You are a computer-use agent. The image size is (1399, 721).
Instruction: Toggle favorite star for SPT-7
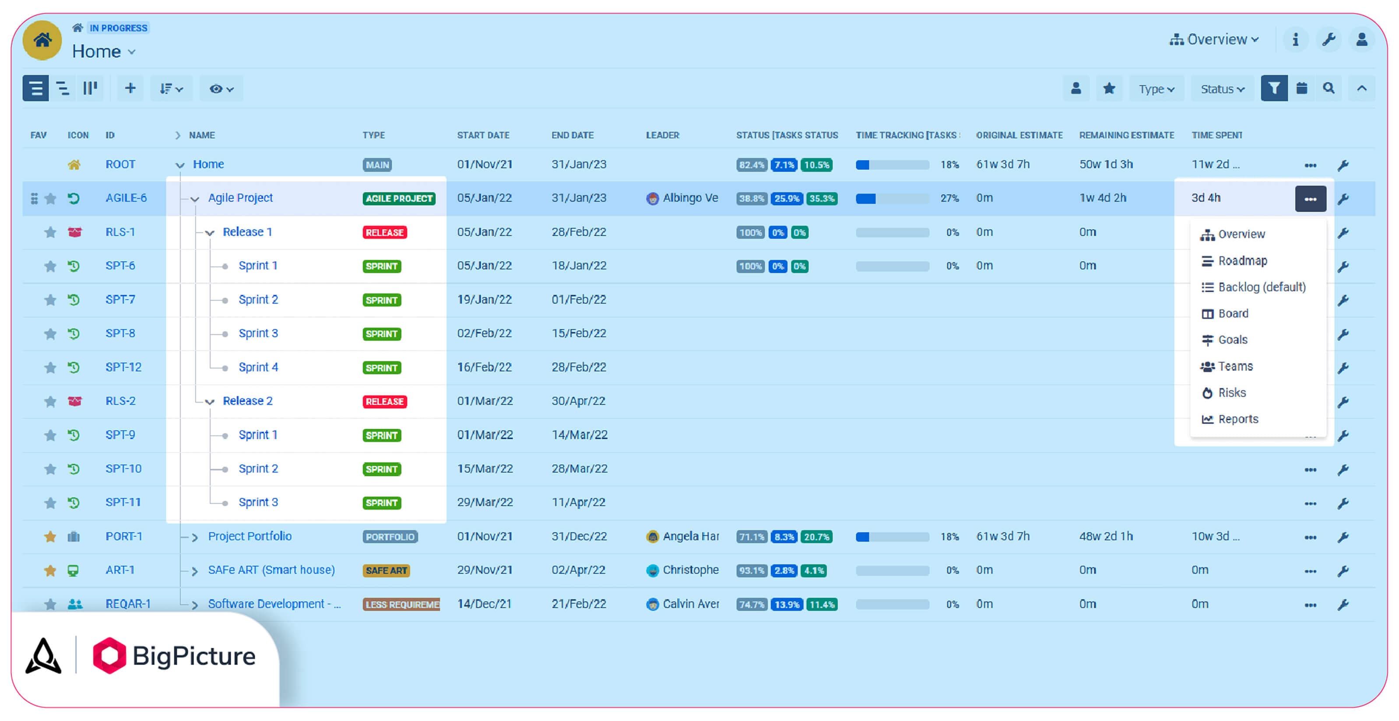pos(50,300)
